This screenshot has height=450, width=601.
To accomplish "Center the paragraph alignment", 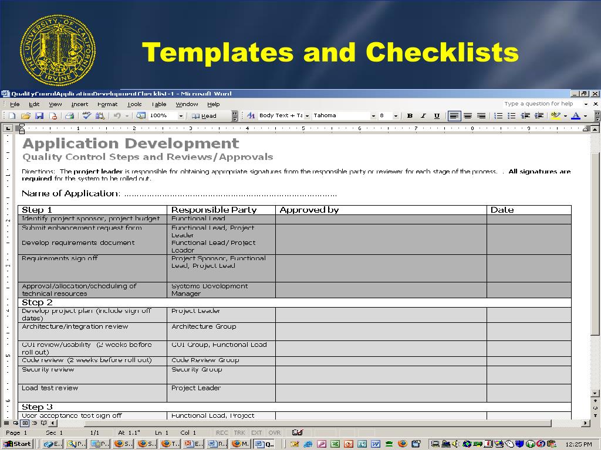I will pos(468,115).
